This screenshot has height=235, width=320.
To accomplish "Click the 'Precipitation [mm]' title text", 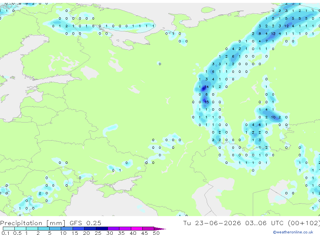I will (x=33, y=223).
